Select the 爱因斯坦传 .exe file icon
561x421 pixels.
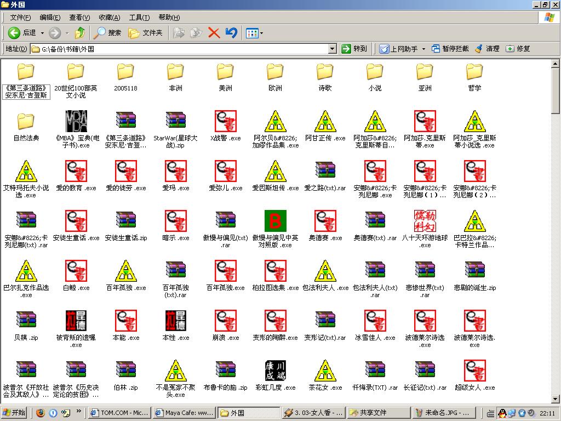[x=275, y=172]
